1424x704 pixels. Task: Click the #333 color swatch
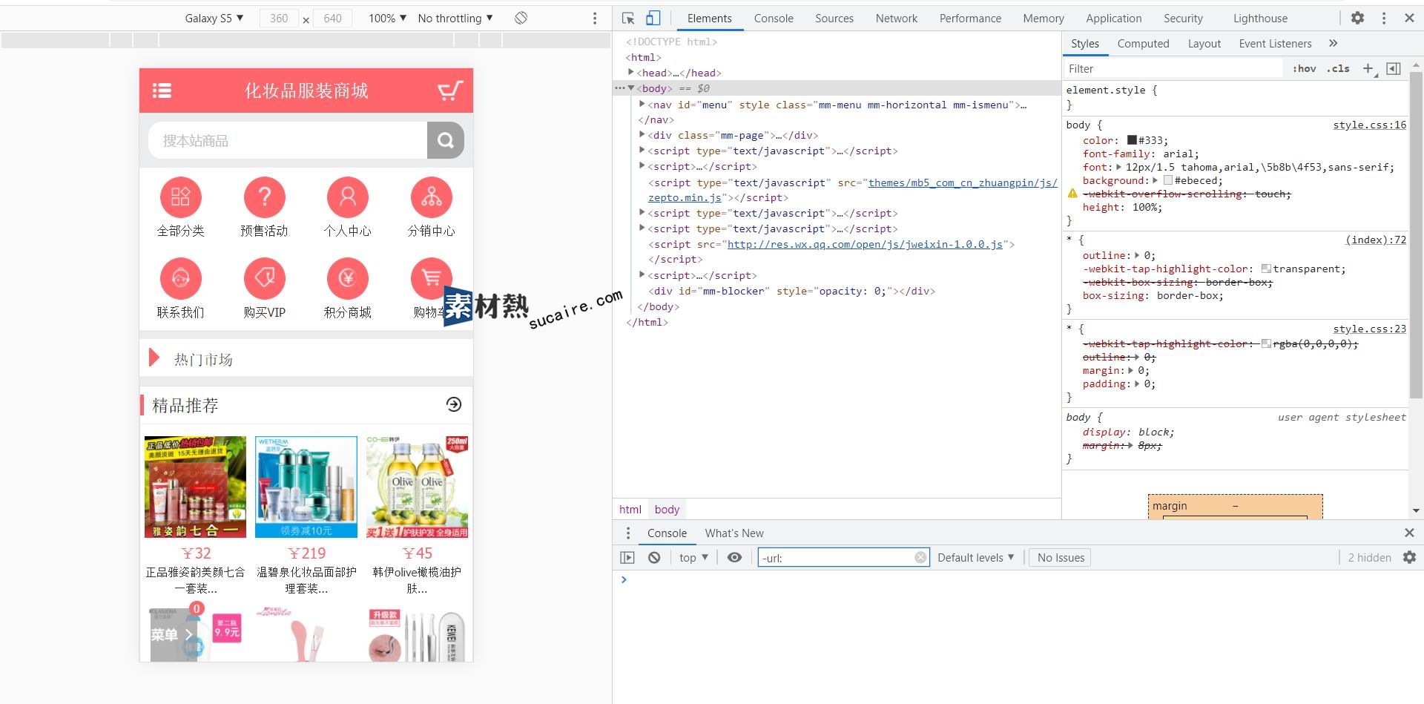tap(1132, 140)
